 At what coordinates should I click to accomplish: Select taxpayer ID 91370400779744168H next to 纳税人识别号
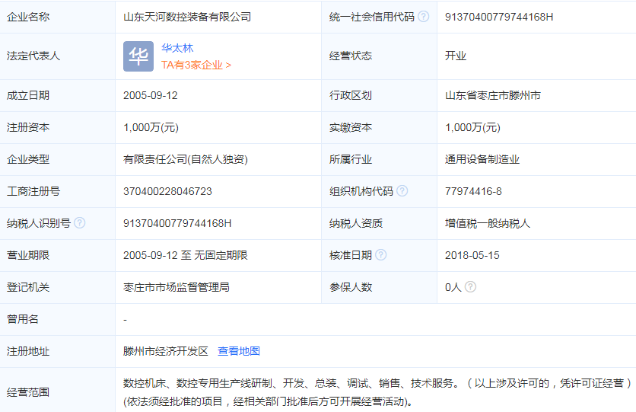click(x=177, y=223)
